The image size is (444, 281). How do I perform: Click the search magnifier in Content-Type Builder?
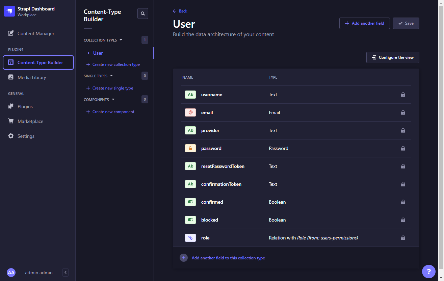coord(143,14)
